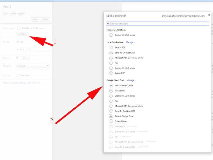The width and height of the screenshot is (213, 160).
Task: Increase copies with the plus button
Action: click(x=24, y=58)
